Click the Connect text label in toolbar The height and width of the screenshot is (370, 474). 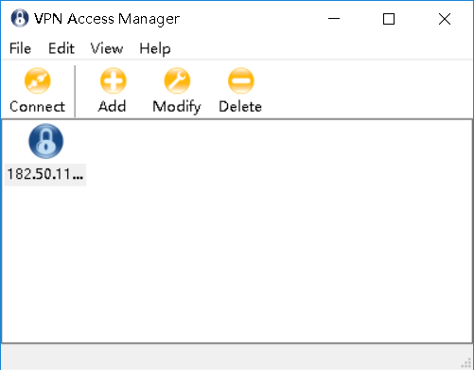37,107
